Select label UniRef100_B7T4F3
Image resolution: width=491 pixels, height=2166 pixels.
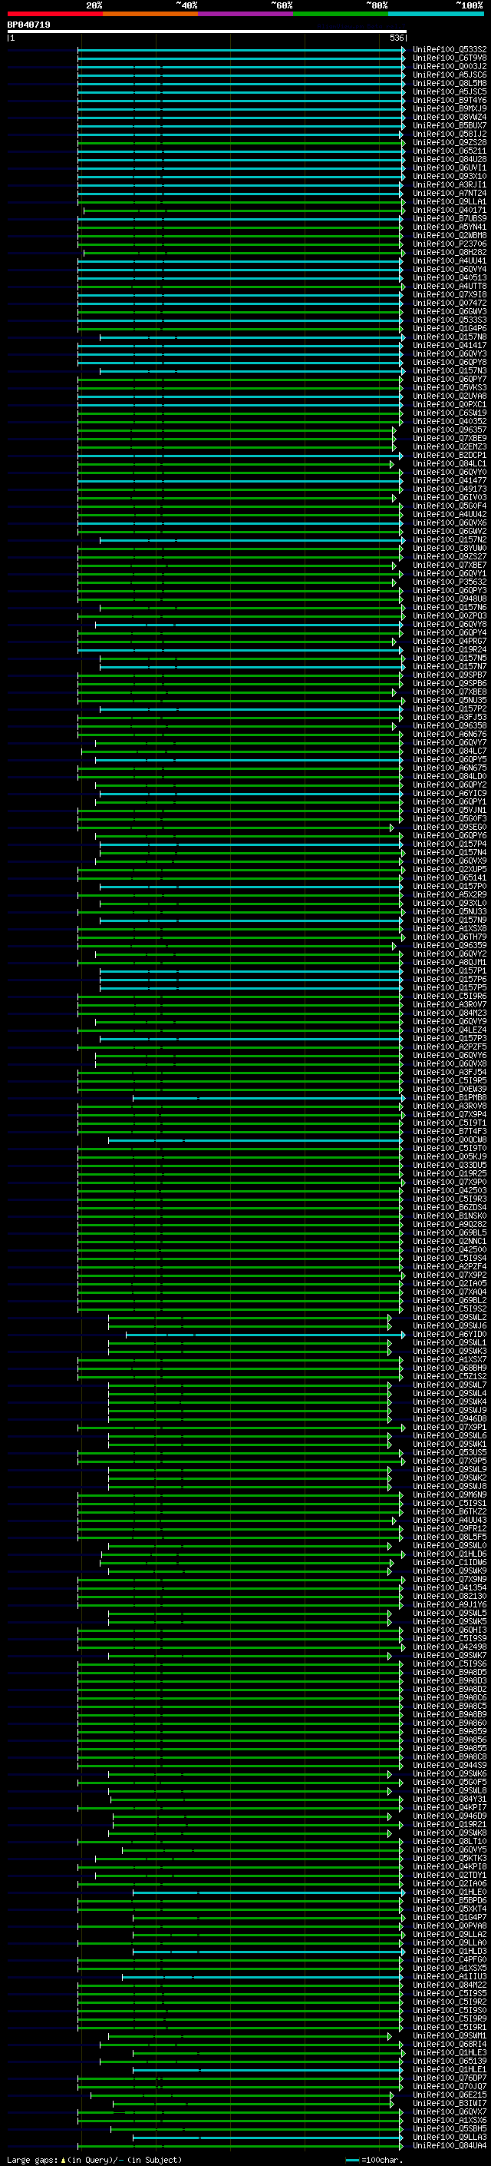(x=450, y=1132)
